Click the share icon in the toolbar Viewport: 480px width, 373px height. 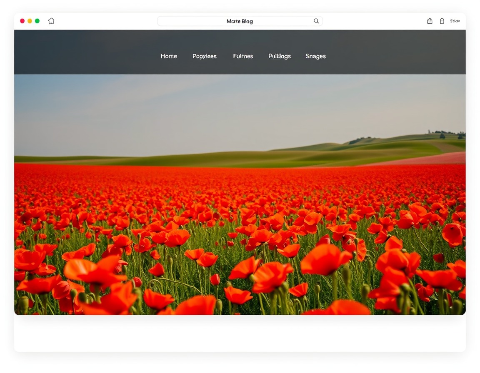coord(430,21)
